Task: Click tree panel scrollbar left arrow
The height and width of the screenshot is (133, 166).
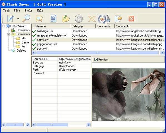Action: tap(4, 125)
